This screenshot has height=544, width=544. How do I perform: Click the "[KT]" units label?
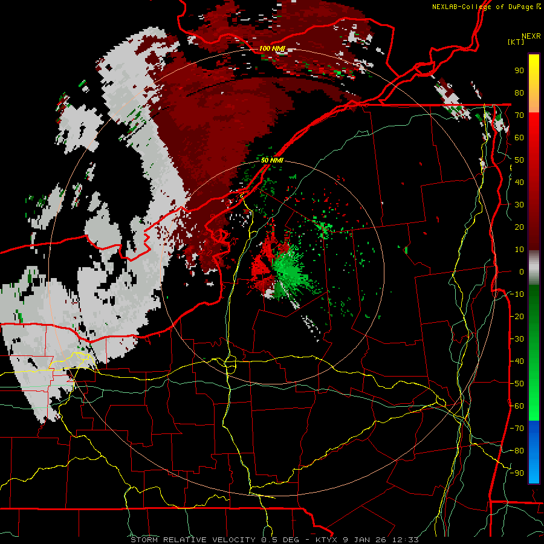pos(516,42)
